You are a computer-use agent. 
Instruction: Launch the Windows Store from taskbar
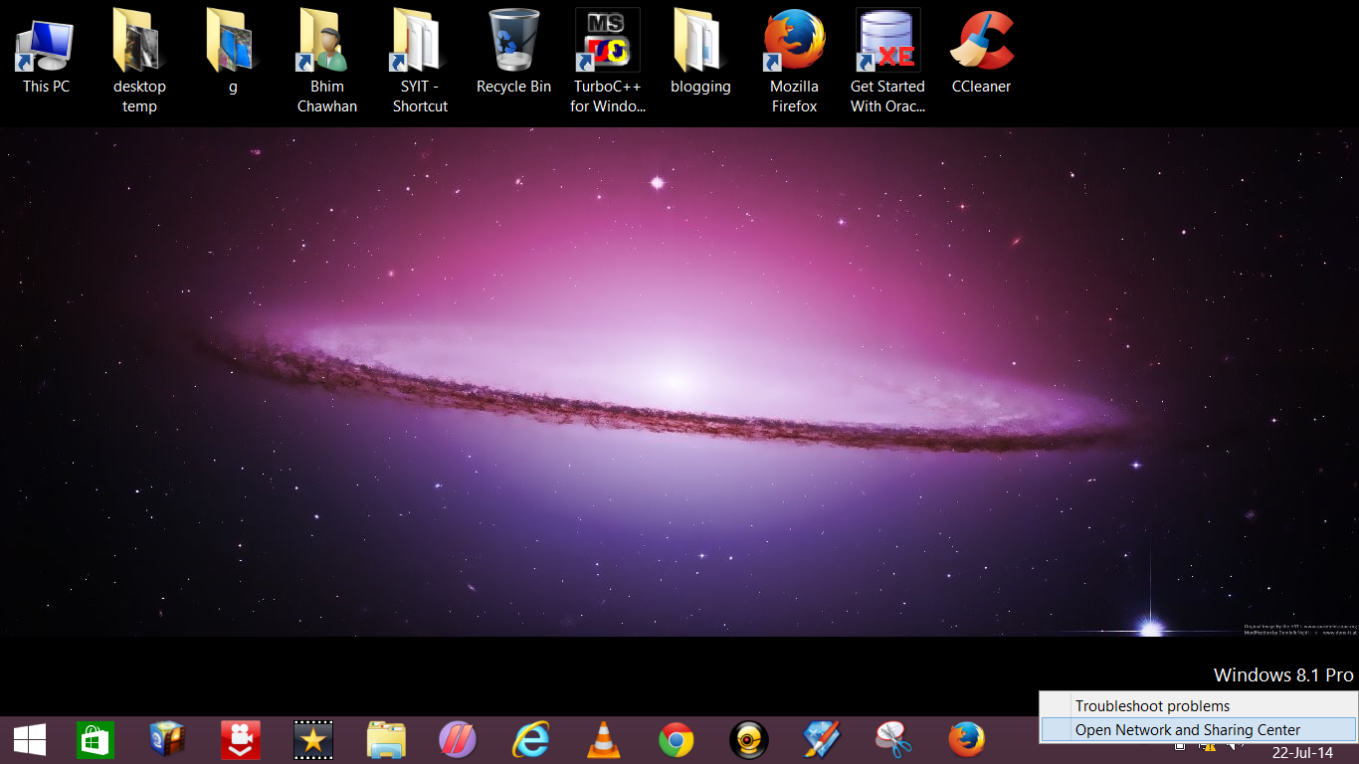point(96,740)
